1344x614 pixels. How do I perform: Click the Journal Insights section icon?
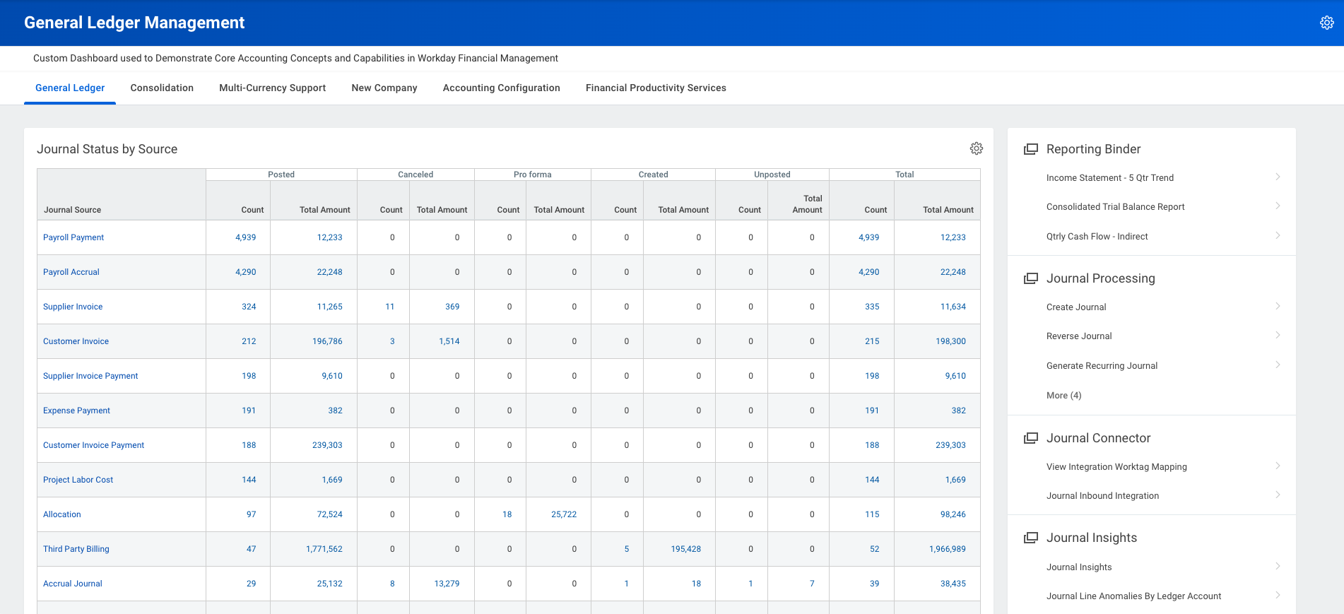tap(1031, 538)
